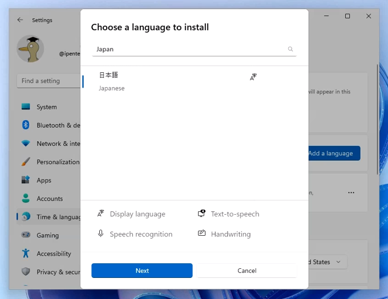388x299 pixels.
Task: Click the search magnifier icon in language dialog
Action: tap(290, 49)
